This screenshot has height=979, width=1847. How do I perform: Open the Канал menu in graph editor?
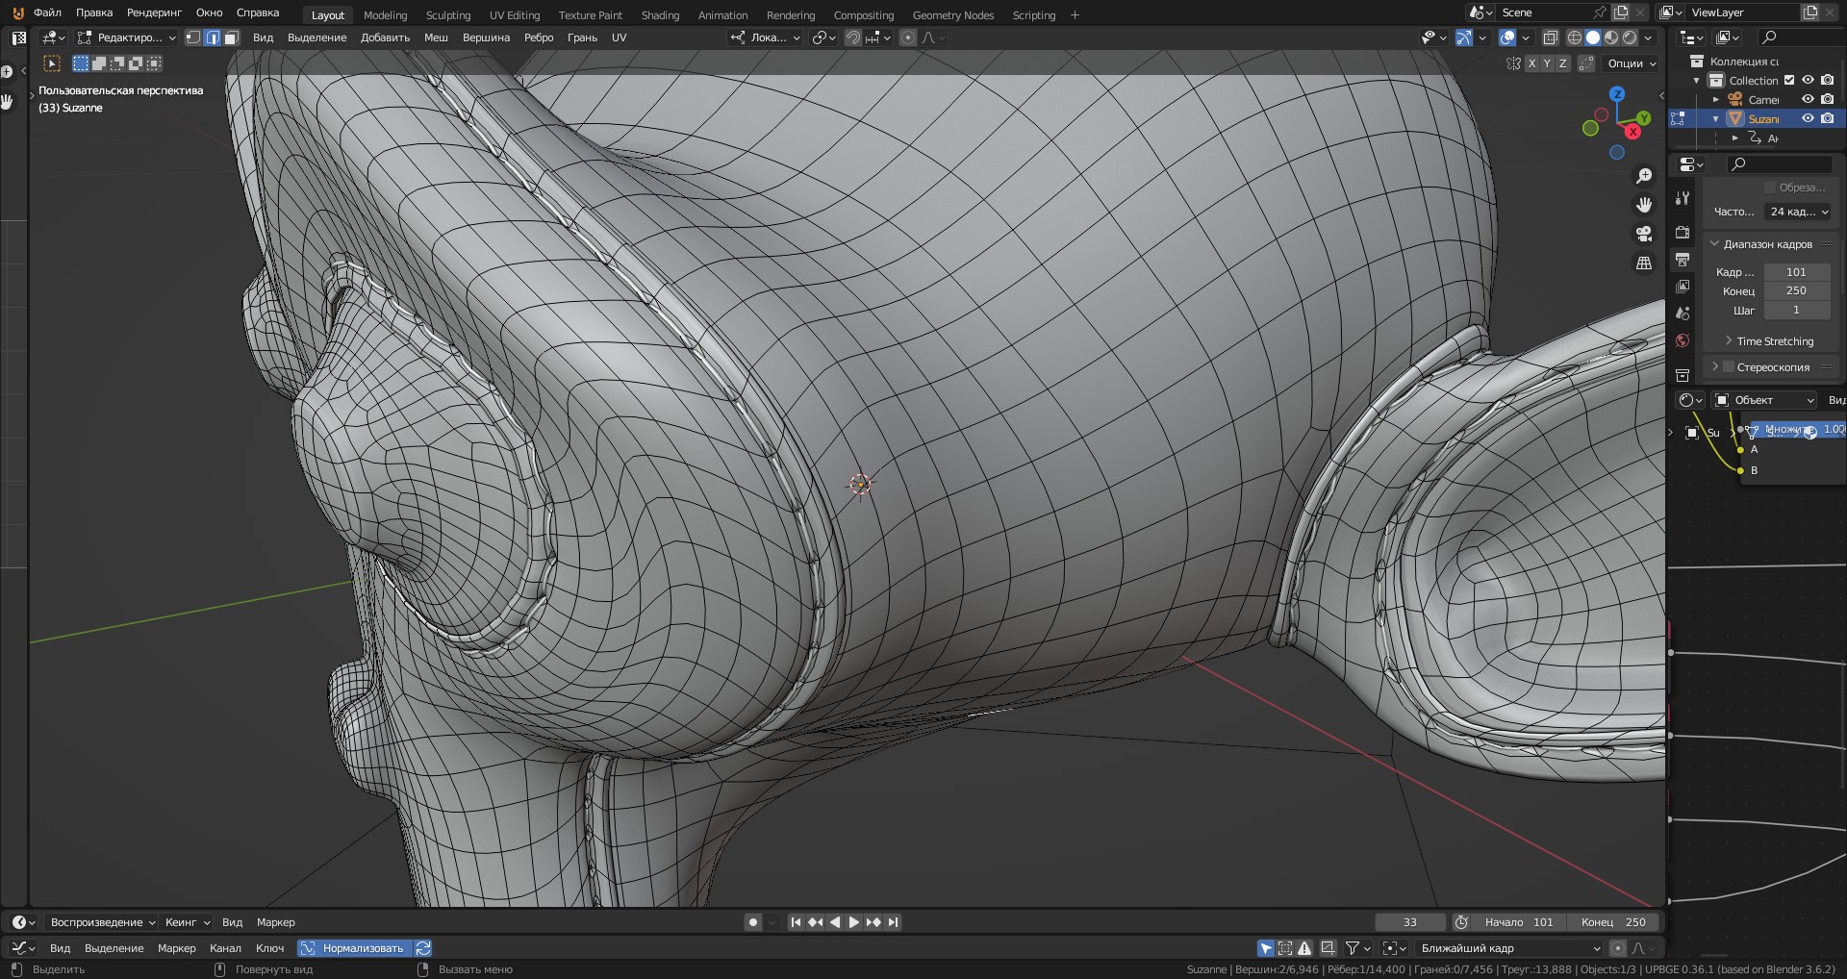pyautogui.click(x=225, y=948)
